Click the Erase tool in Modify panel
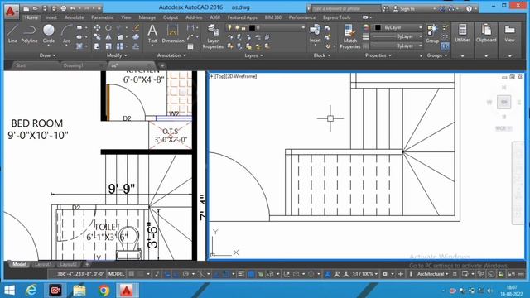This screenshot has height=298, width=530. pos(136,27)
